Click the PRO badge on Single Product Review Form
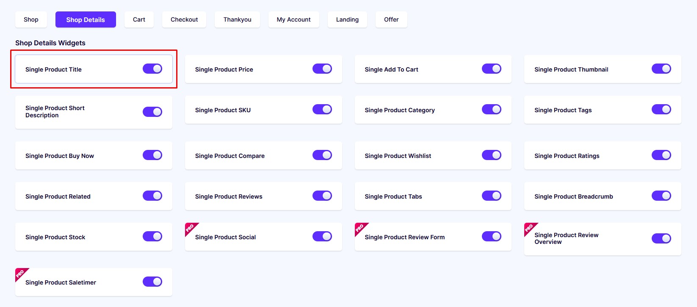 pyautogui.click(x=360, y=228)
